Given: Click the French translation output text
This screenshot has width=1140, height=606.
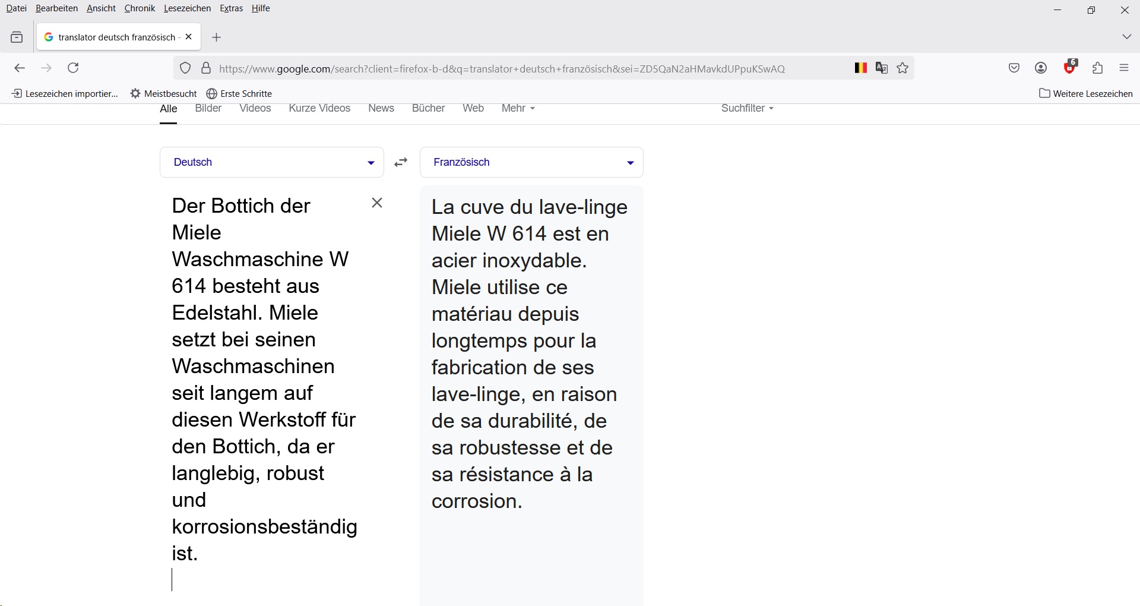Looking at the screenshot, I should (x=530, y=354).
